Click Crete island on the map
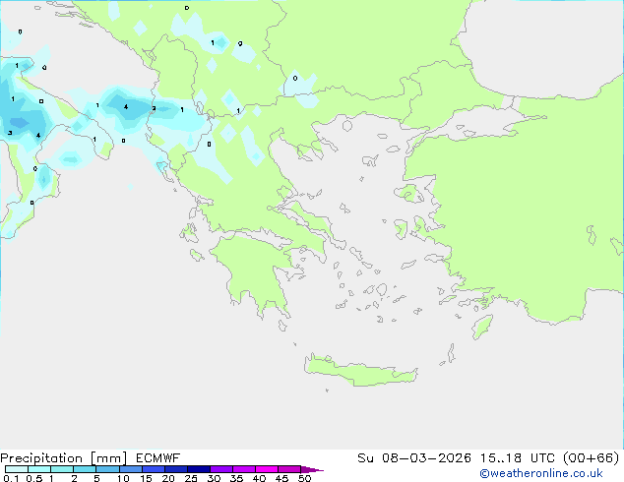Image resolution: width=624 pixels, height=482 pixels. [x=360, y=372]
